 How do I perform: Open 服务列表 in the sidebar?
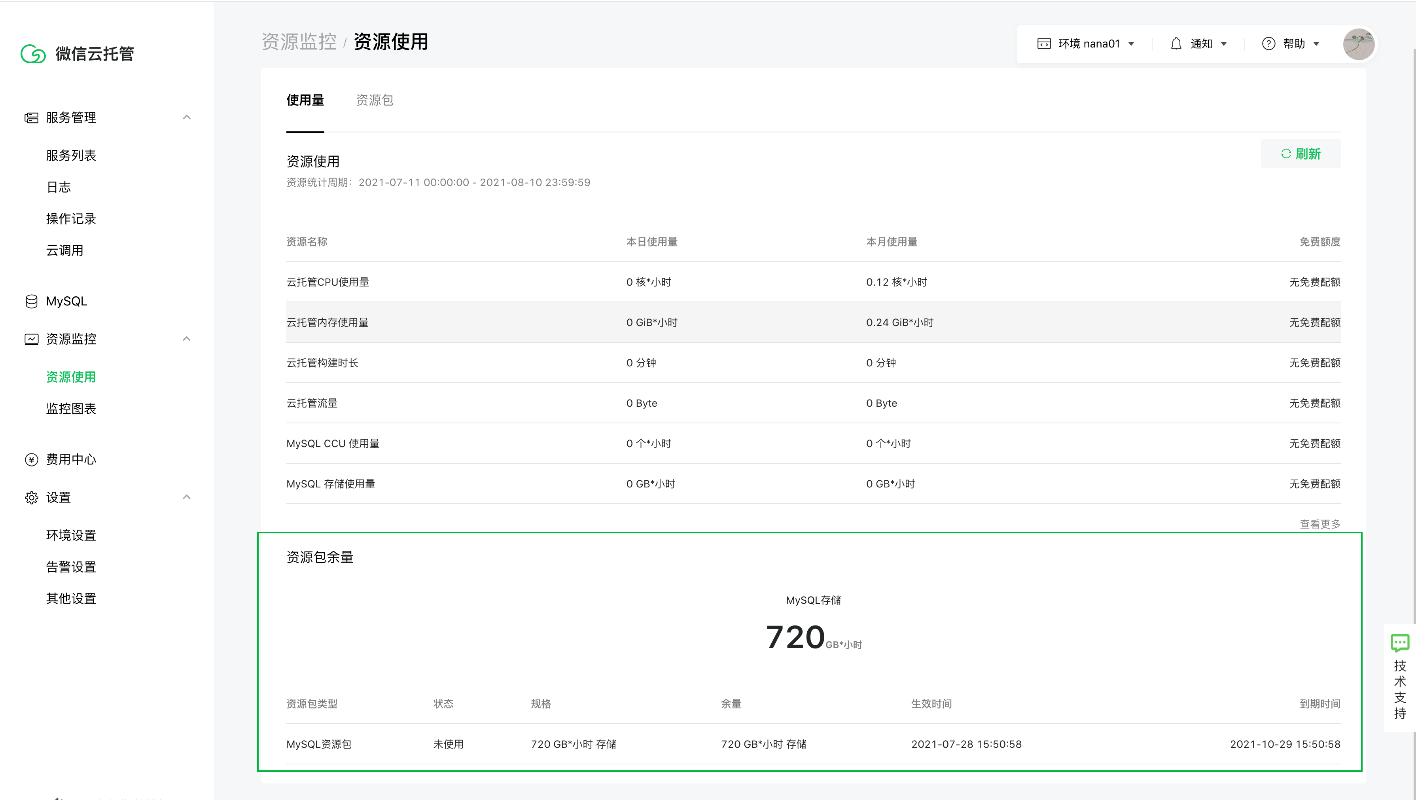pyautogui.click(x=71, y=155)
